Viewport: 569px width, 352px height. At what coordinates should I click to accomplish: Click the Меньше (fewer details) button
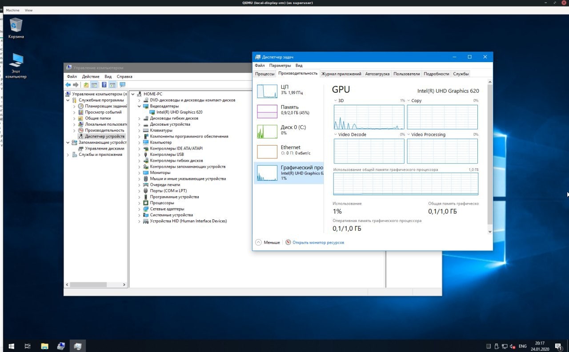[x=268, y=242]
